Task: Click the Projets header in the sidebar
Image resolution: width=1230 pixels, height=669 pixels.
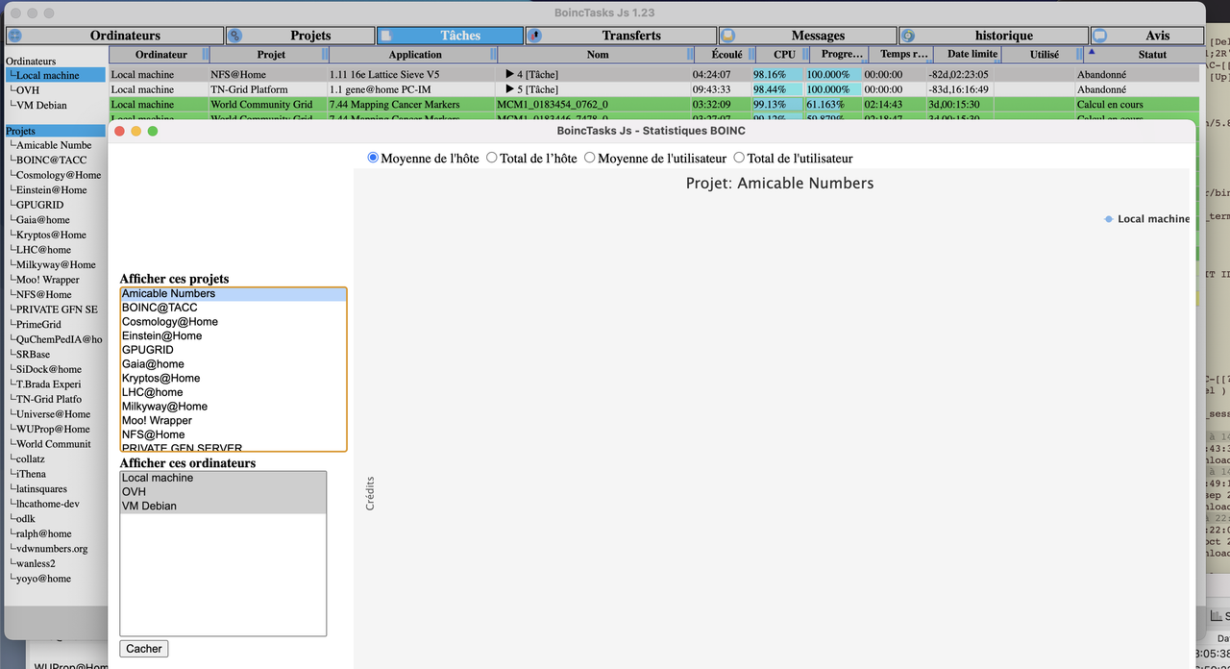Action: pos(55,131)
